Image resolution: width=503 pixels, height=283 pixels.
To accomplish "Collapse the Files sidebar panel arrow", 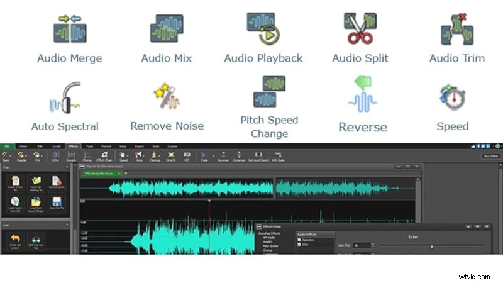I will (67, 167).
